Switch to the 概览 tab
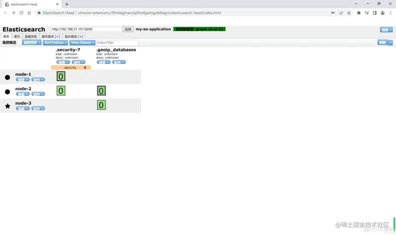This screenshot has height=235, width=396. 6,36
